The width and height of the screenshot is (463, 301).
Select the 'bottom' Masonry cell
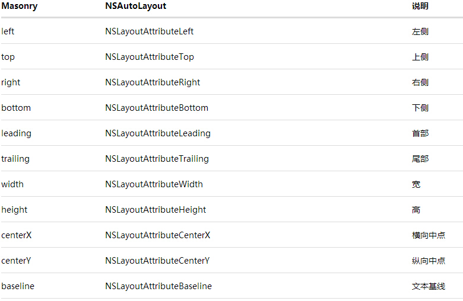tap(16, 108)
